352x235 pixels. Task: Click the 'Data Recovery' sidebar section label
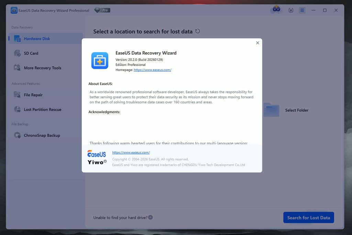(22, 27)
